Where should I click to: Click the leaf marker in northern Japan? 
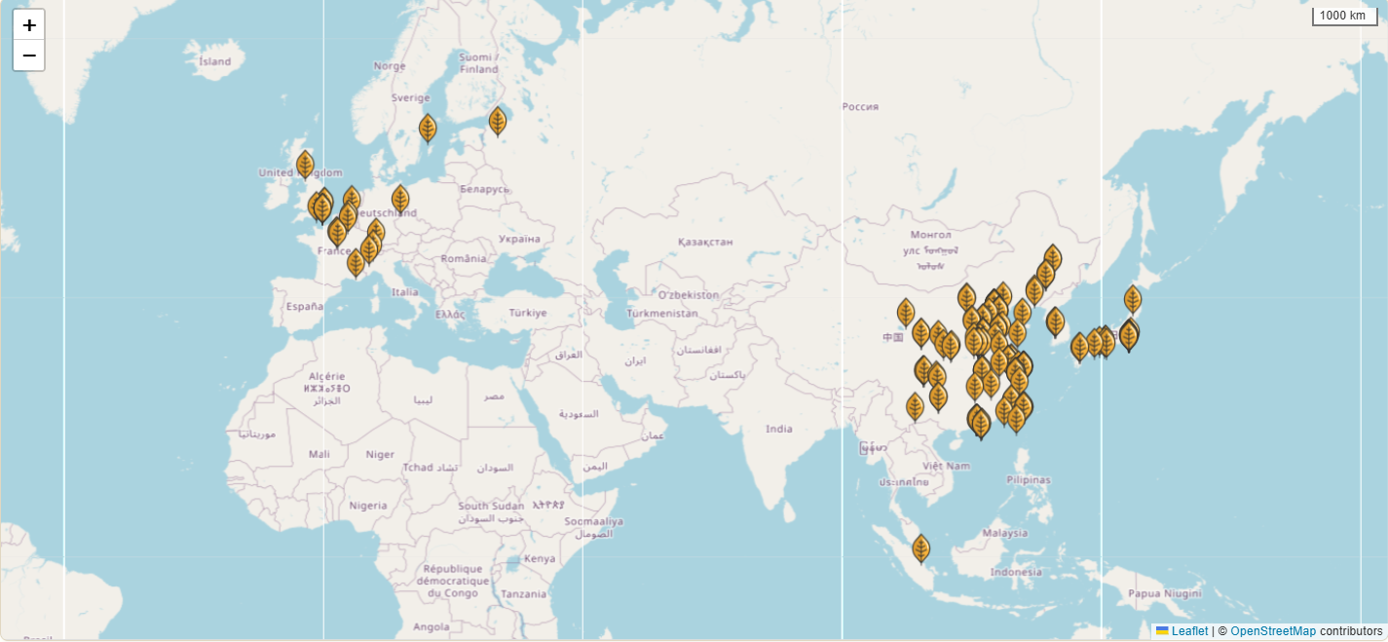pyautogui.click(x=1132, y=300)
